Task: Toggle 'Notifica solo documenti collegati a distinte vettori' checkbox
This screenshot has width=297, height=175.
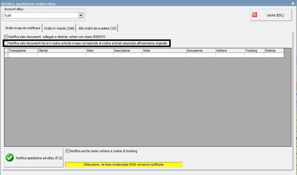Action: coord(6,37)
